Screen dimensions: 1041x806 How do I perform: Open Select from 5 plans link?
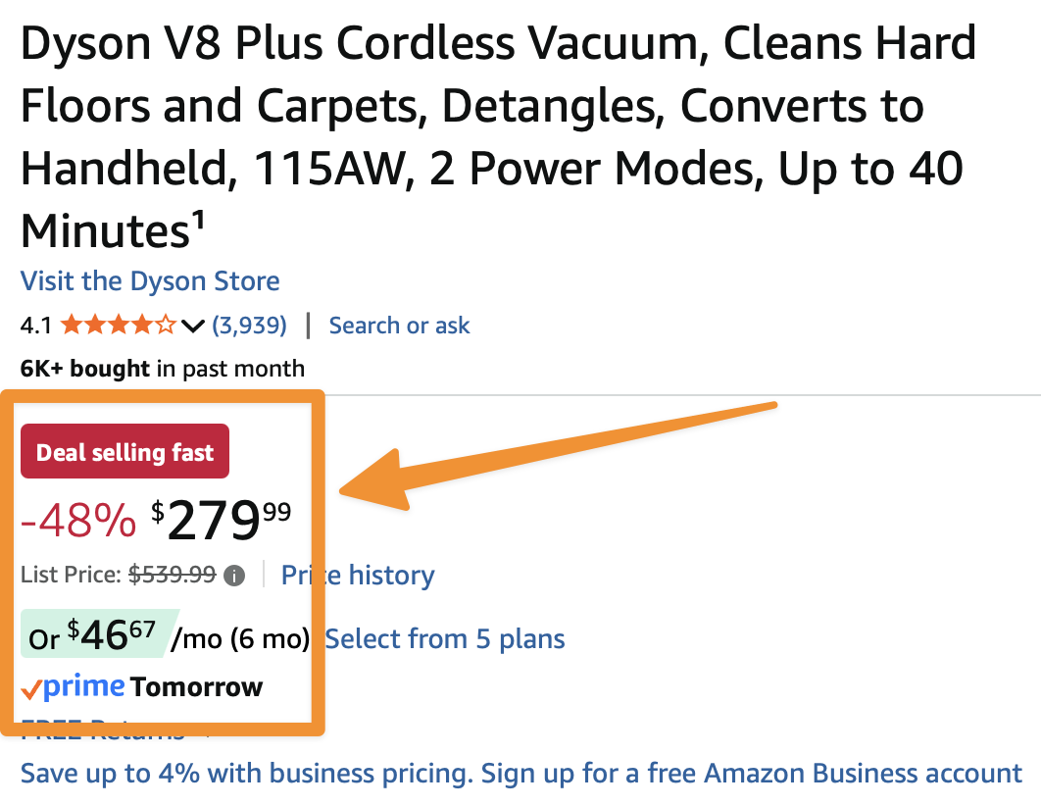445,639
